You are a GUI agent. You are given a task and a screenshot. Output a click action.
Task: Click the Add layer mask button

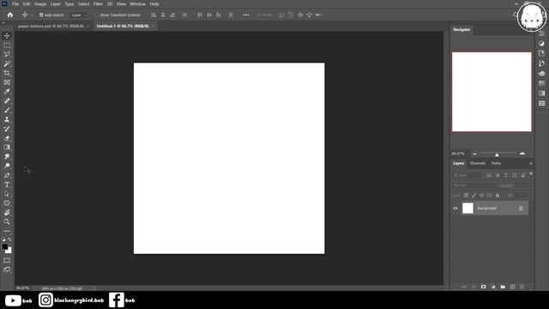(x=484, y=287)
